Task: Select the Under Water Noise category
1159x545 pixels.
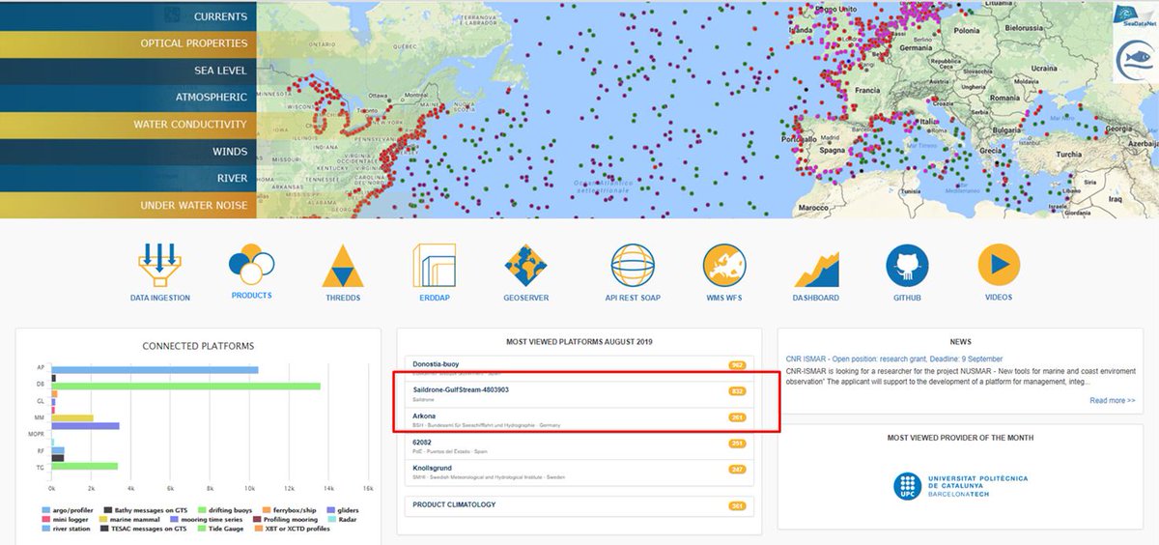Action: (127, 205)
